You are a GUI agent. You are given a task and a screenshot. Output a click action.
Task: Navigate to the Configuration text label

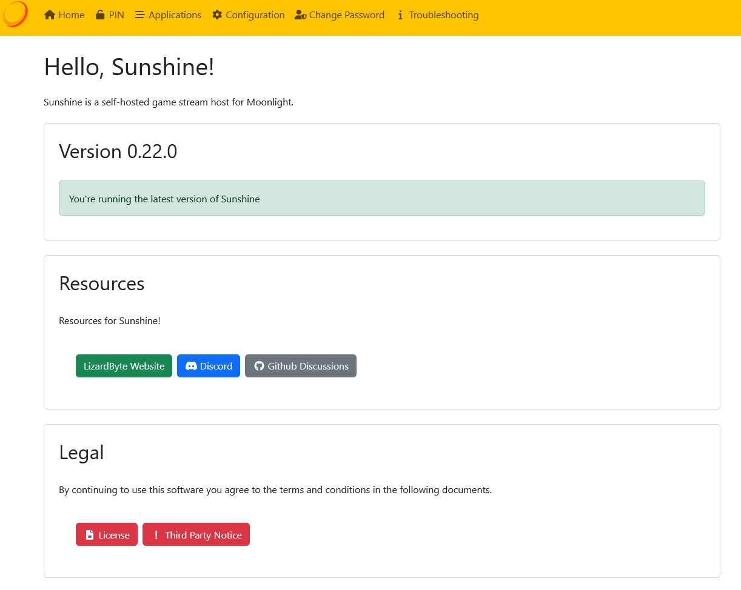coord(255,15)
